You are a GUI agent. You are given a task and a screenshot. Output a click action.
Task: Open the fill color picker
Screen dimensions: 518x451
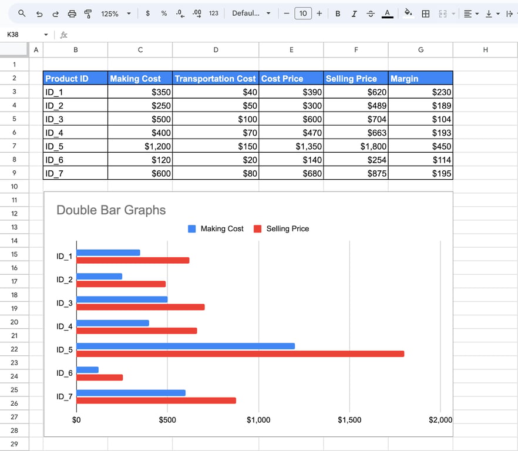409,14
